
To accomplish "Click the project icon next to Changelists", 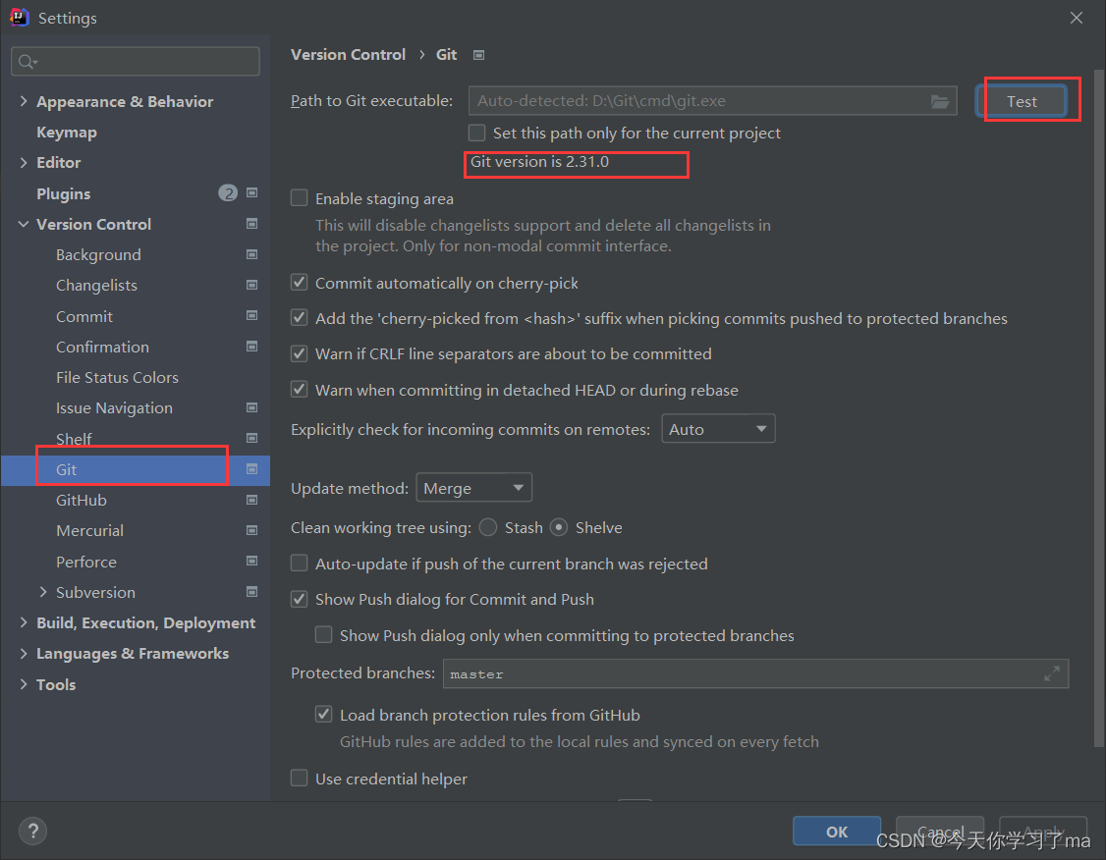I will [251, 285].
